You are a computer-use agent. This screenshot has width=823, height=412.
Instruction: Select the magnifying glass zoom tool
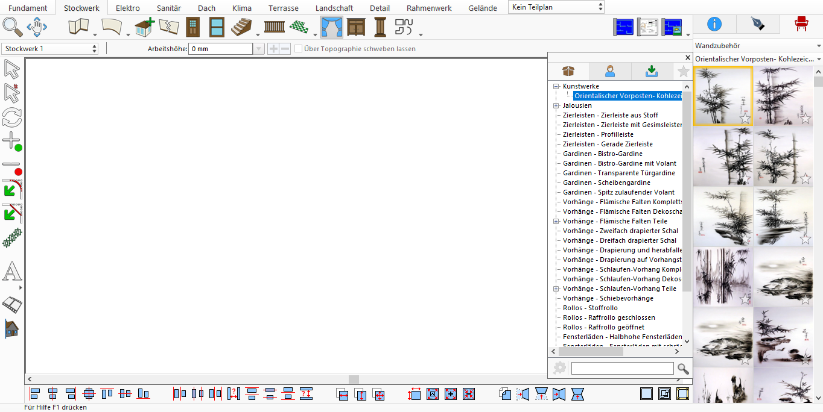coord(12,27)
